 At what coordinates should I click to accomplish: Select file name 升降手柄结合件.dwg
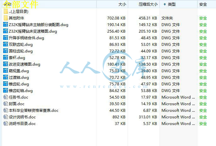click(26, 38)
